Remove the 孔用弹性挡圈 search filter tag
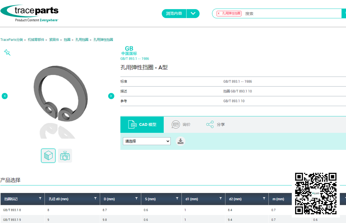 point(219,13)
